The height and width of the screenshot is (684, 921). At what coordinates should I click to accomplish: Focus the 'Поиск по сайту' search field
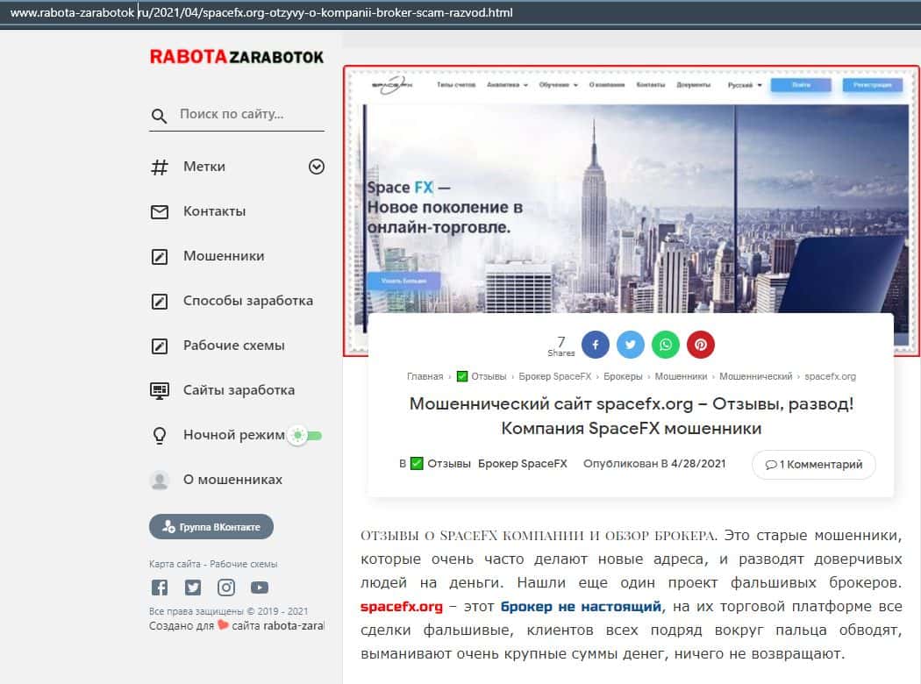(x=251, y=115)
